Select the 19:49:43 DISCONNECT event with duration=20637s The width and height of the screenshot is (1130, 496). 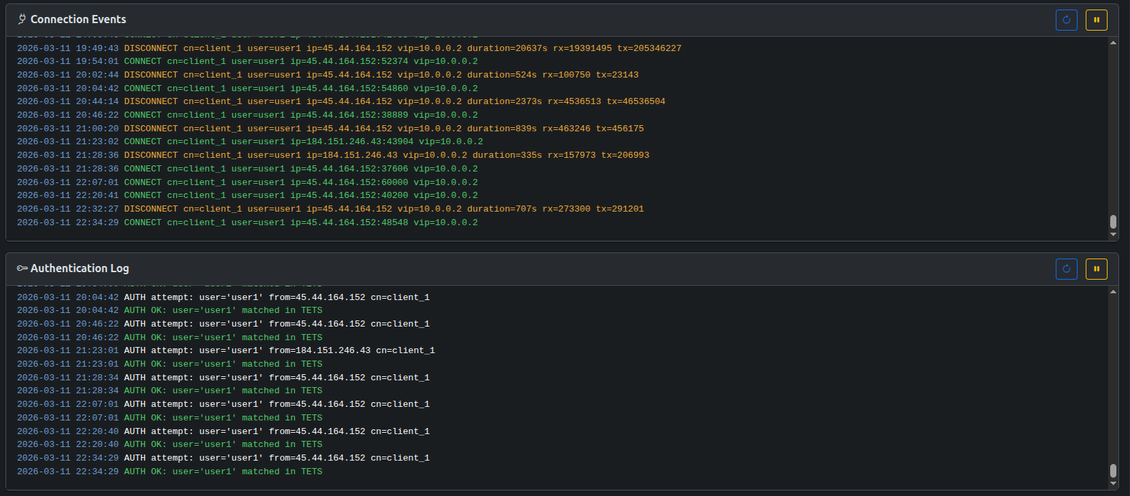[x=349, y=48]
